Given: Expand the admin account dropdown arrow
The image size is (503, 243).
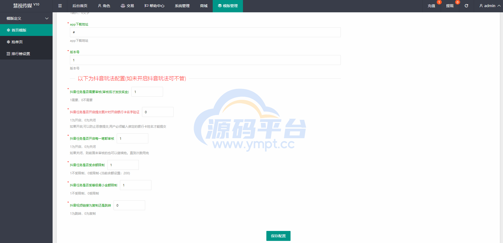Looking at the screenshot, I should (499, 6).
